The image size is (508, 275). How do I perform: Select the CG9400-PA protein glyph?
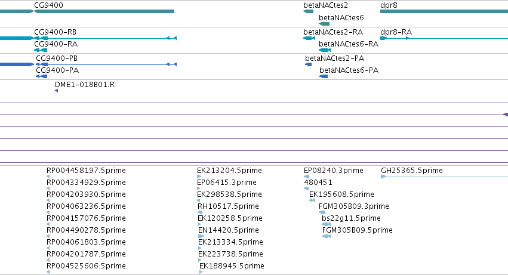pos(41,76)
